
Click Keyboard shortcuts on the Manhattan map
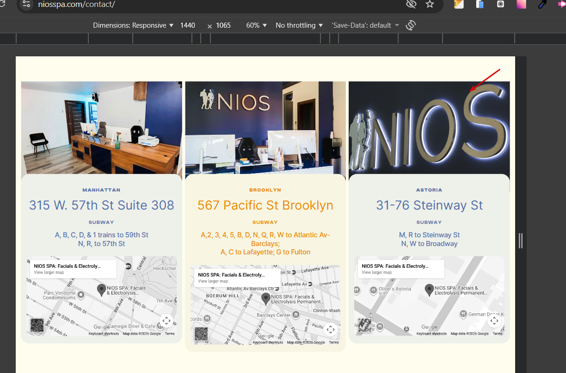pos(104,334)
